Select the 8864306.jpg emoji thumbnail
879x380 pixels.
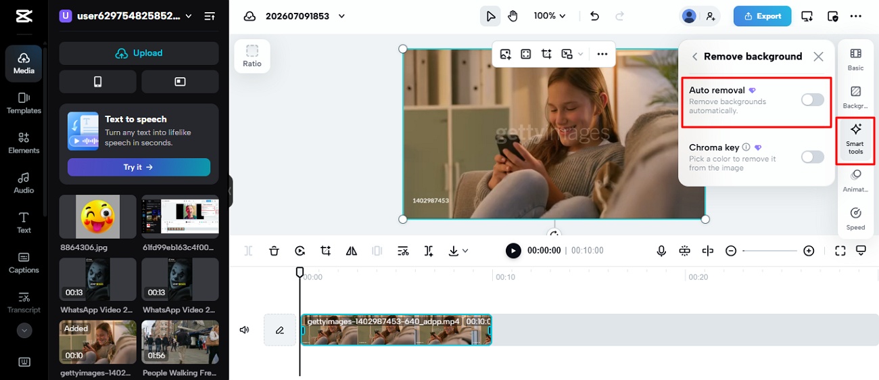[97, 217]
